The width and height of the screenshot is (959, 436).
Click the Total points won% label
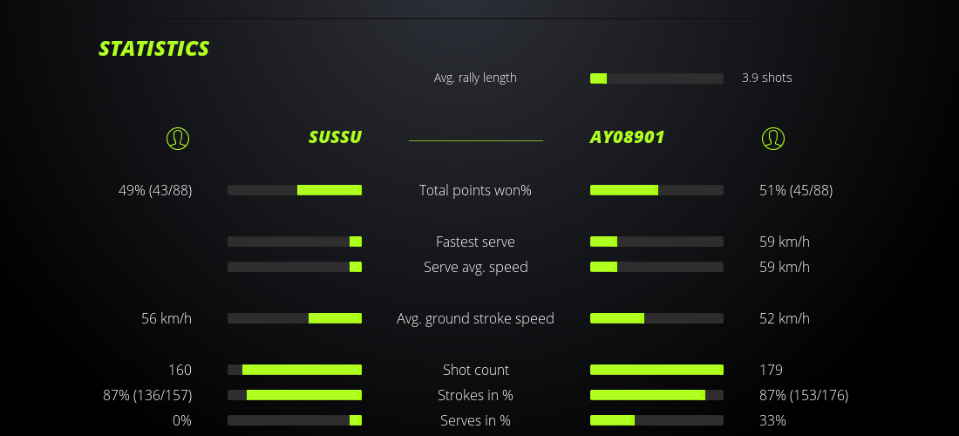coord(475,190)
